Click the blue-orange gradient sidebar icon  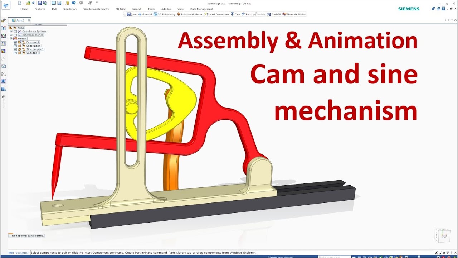click(x=3, y=51)
